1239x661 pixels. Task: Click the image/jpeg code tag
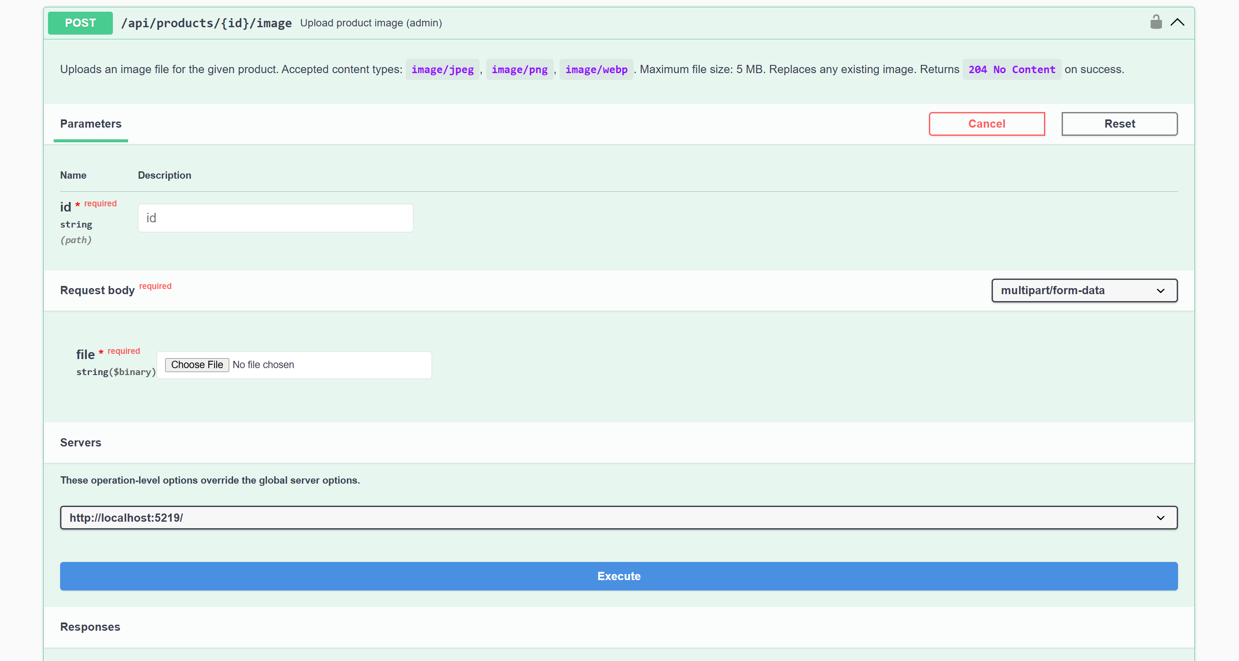click(x=442, y=69)
